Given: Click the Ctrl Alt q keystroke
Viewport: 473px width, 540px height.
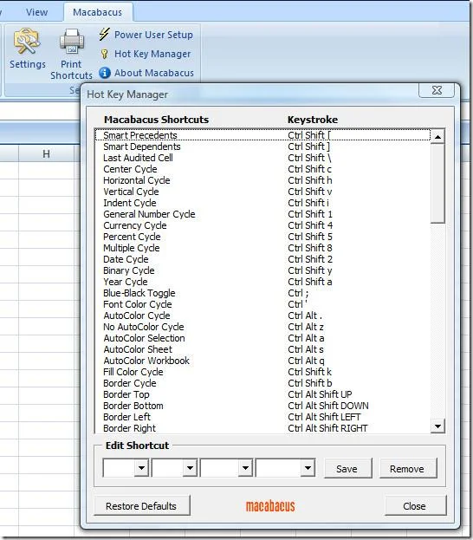Looking at the screenshot, I should tap(306, 361).
